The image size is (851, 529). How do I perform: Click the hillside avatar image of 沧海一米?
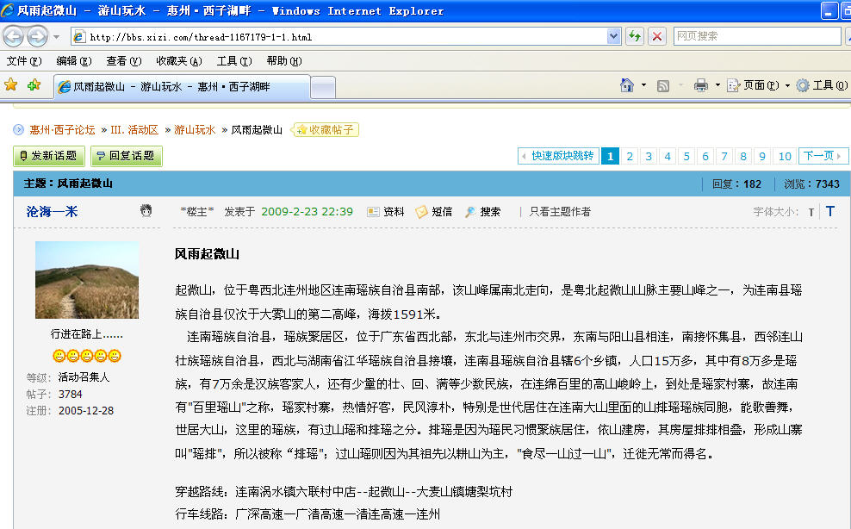[x=87, y=280]
